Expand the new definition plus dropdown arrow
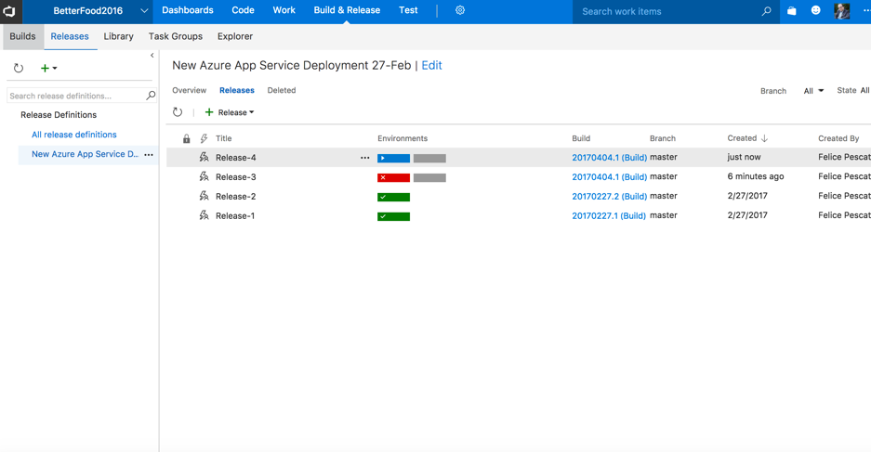The image size is (871, 452). click(x=55, y=68)
